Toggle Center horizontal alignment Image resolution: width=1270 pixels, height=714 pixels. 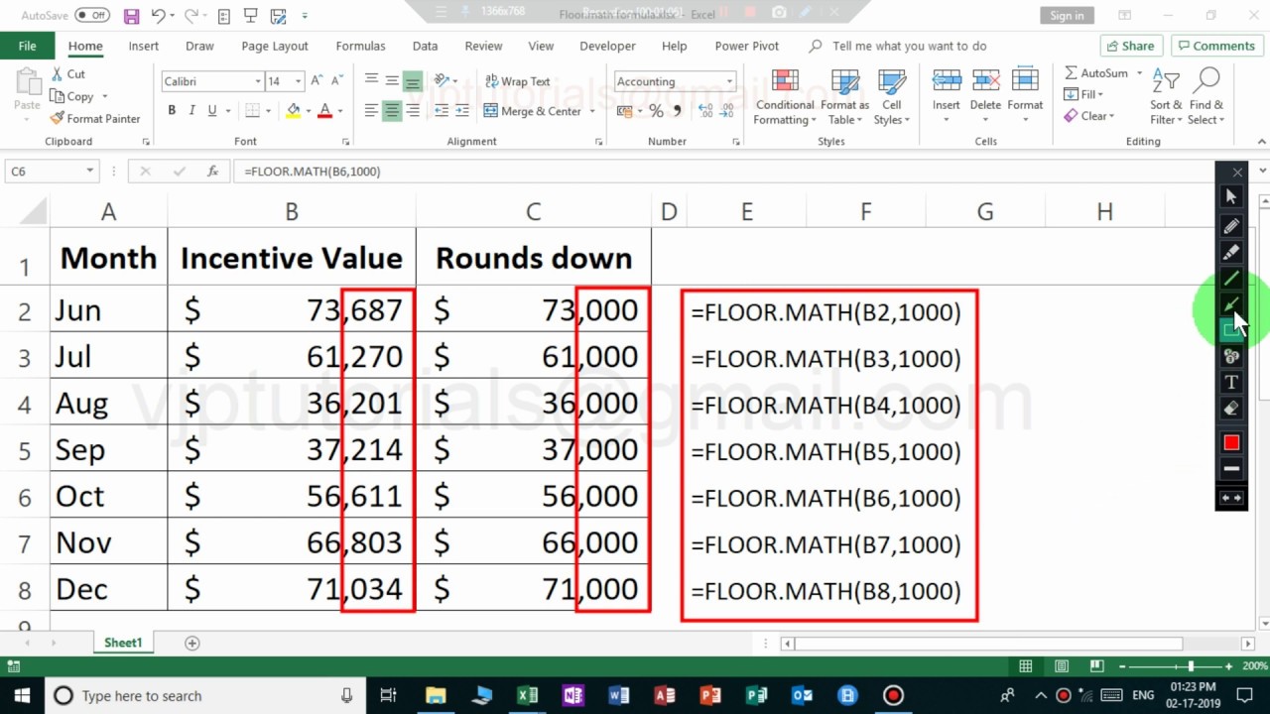click(392, 111)
